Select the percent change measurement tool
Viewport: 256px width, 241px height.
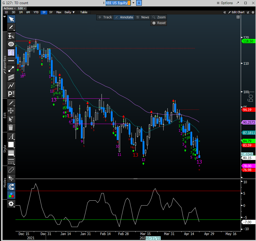11,36
